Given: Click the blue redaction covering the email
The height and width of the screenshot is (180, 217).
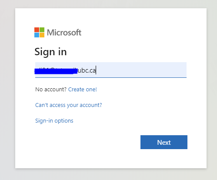Looking at the screenshot, I should click(56, 71).
